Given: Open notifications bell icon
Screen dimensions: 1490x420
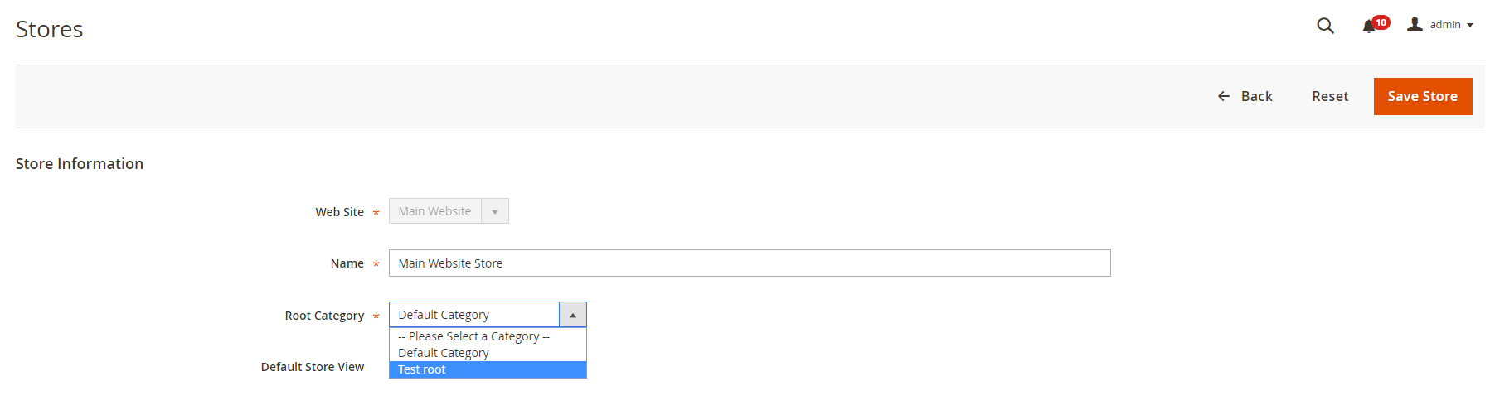Looking at the screenshot, I should [x=1368, y=27].
